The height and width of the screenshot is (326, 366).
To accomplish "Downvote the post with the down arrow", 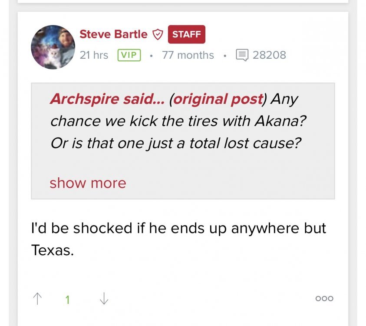I will 104,299.
